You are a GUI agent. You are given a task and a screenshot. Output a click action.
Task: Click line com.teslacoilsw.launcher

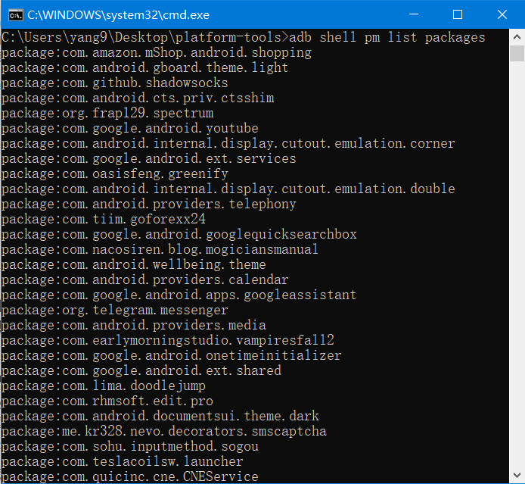123,461
